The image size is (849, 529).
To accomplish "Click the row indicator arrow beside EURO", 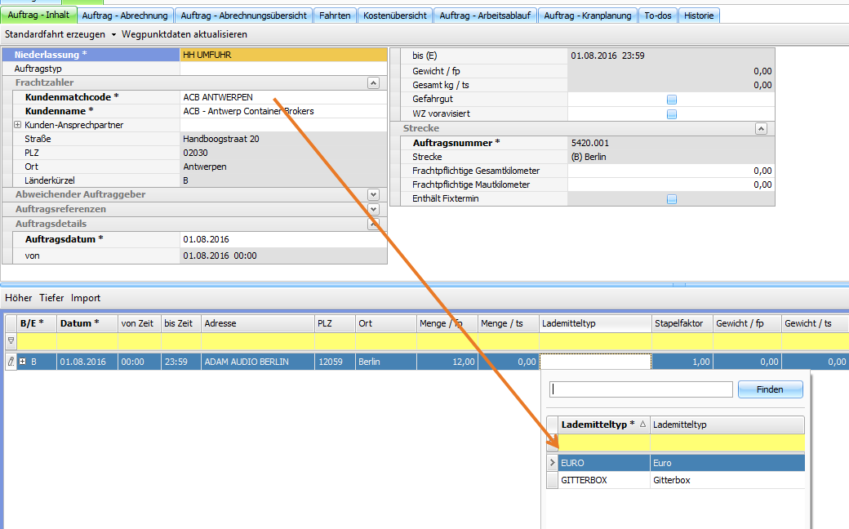I will 553,463.
